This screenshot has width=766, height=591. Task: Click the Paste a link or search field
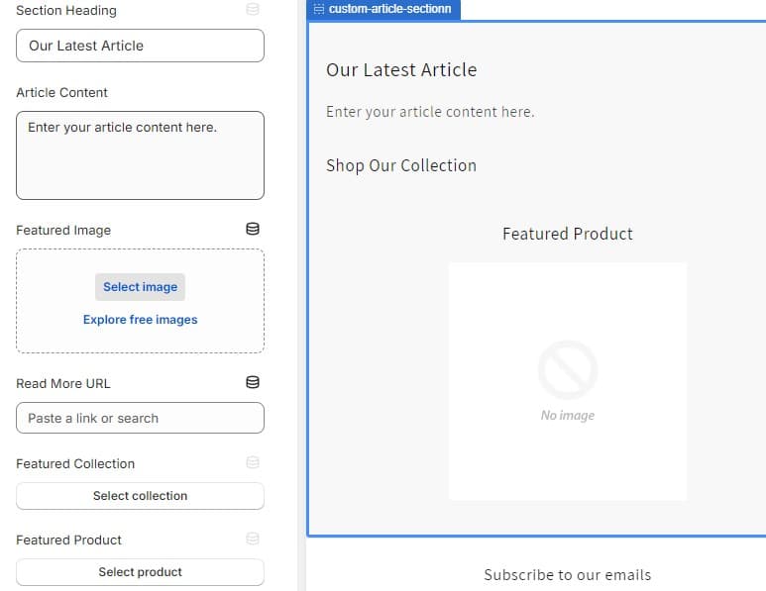[x=140, y=418]
